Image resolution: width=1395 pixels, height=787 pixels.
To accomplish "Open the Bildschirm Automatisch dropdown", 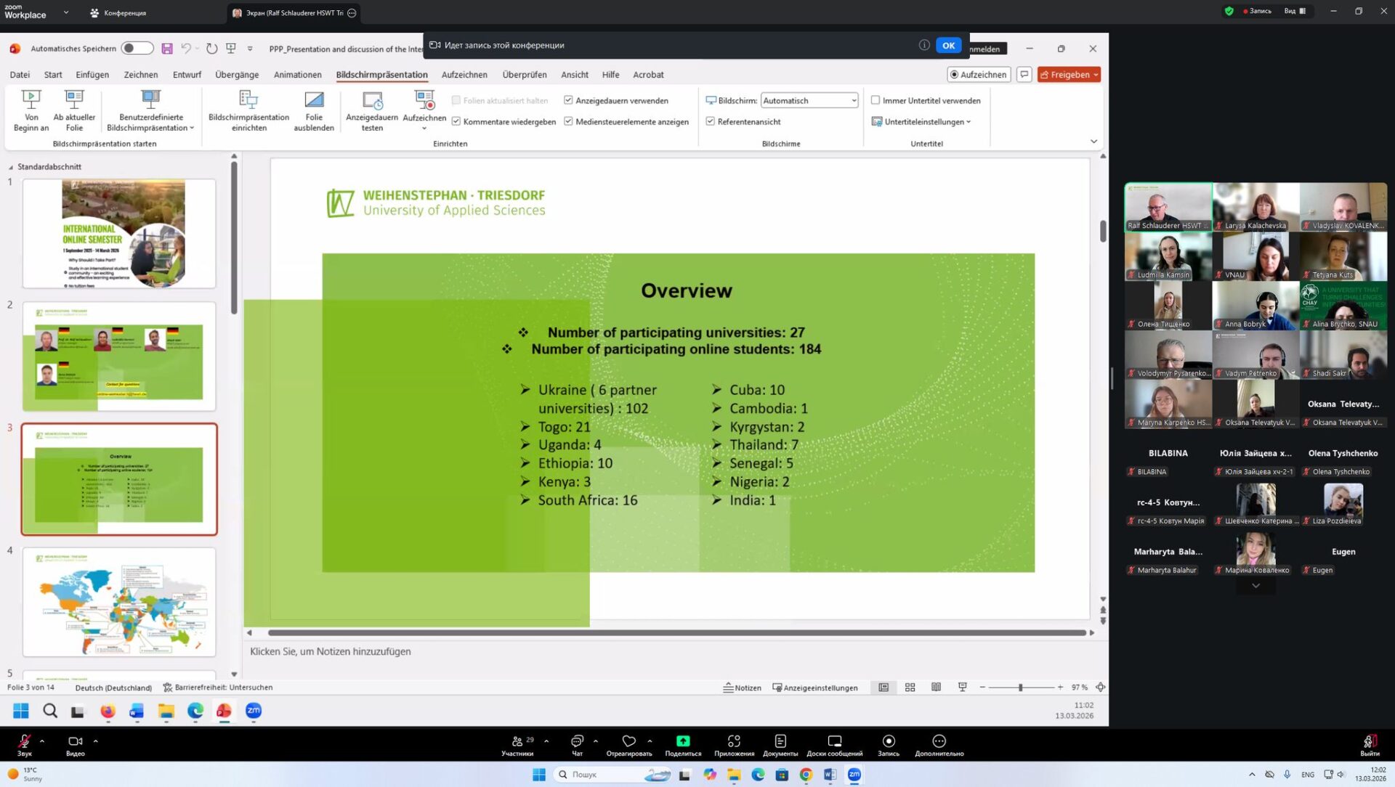I will (809, 100).
